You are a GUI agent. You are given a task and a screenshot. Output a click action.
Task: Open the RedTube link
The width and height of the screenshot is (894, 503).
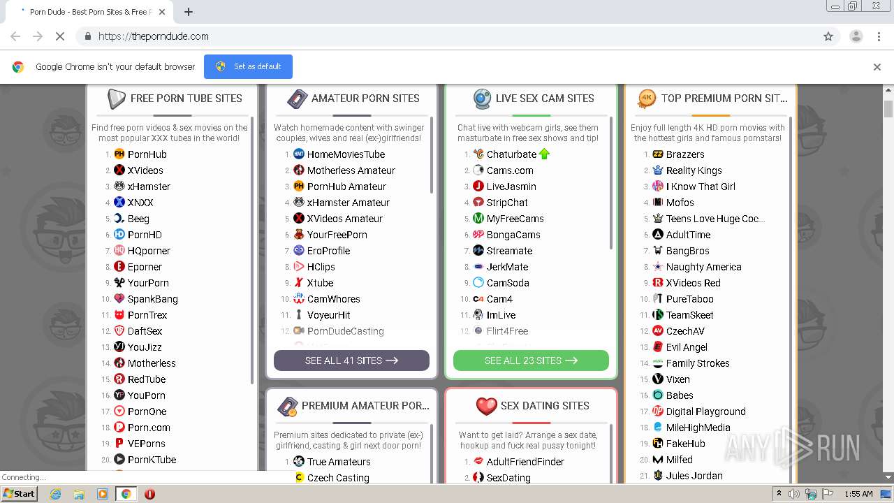tap(147, 379)
